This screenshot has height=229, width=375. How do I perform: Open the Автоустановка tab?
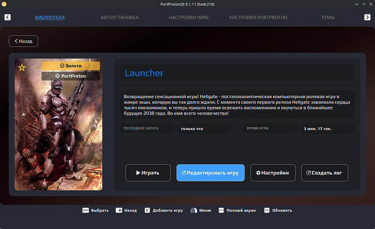(x=119, y=17)
